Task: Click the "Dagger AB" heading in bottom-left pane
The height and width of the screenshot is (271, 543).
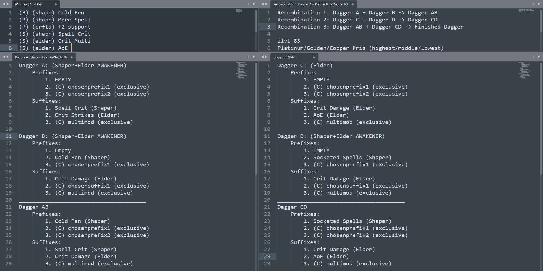Action: [33, 207]
